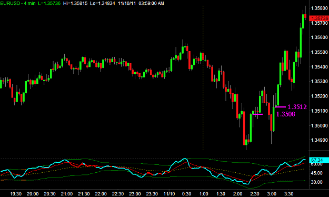Click the 1.35200 price axis label
Viewport: 329px width, 197px height.
pos(320,96)
